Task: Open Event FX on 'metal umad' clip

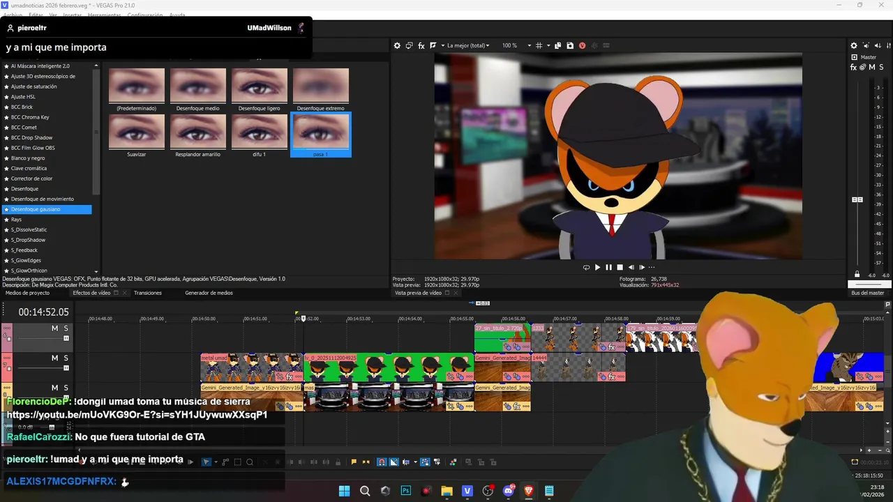Action: tap(289, 377)
